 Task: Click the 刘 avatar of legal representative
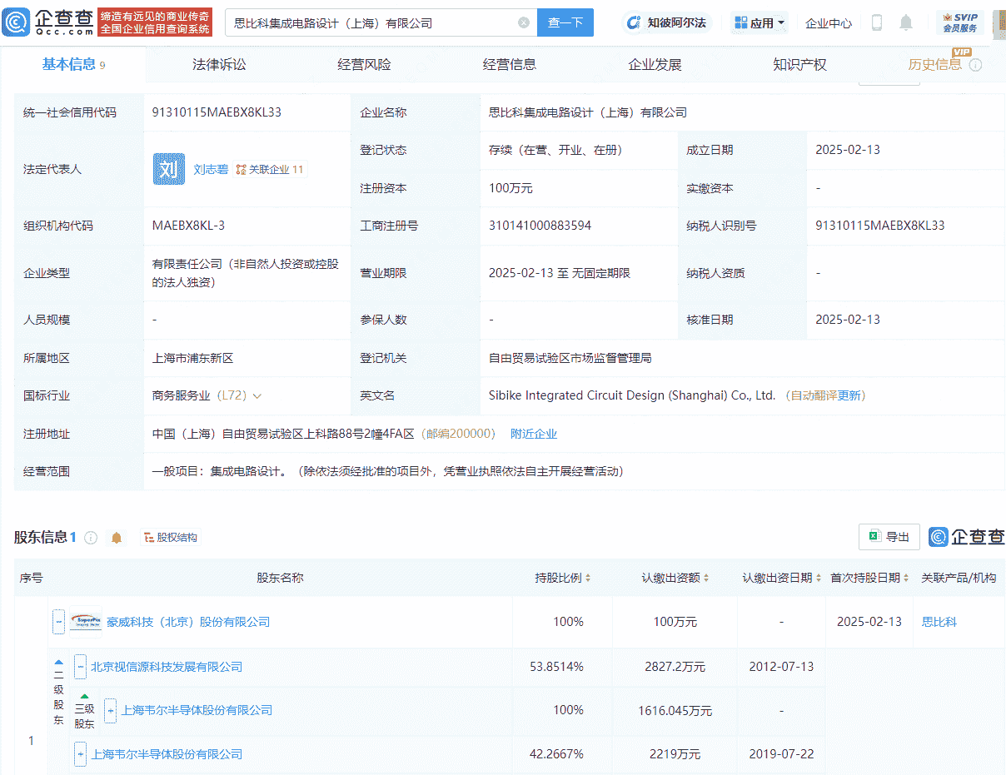click(168, 168)
